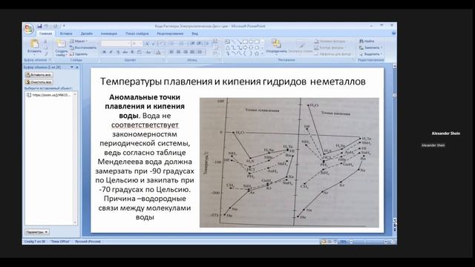This screenshot has height=267, width=475.
Task: Select the triangle shape in shapes gallery
Action: click(227, 47)
